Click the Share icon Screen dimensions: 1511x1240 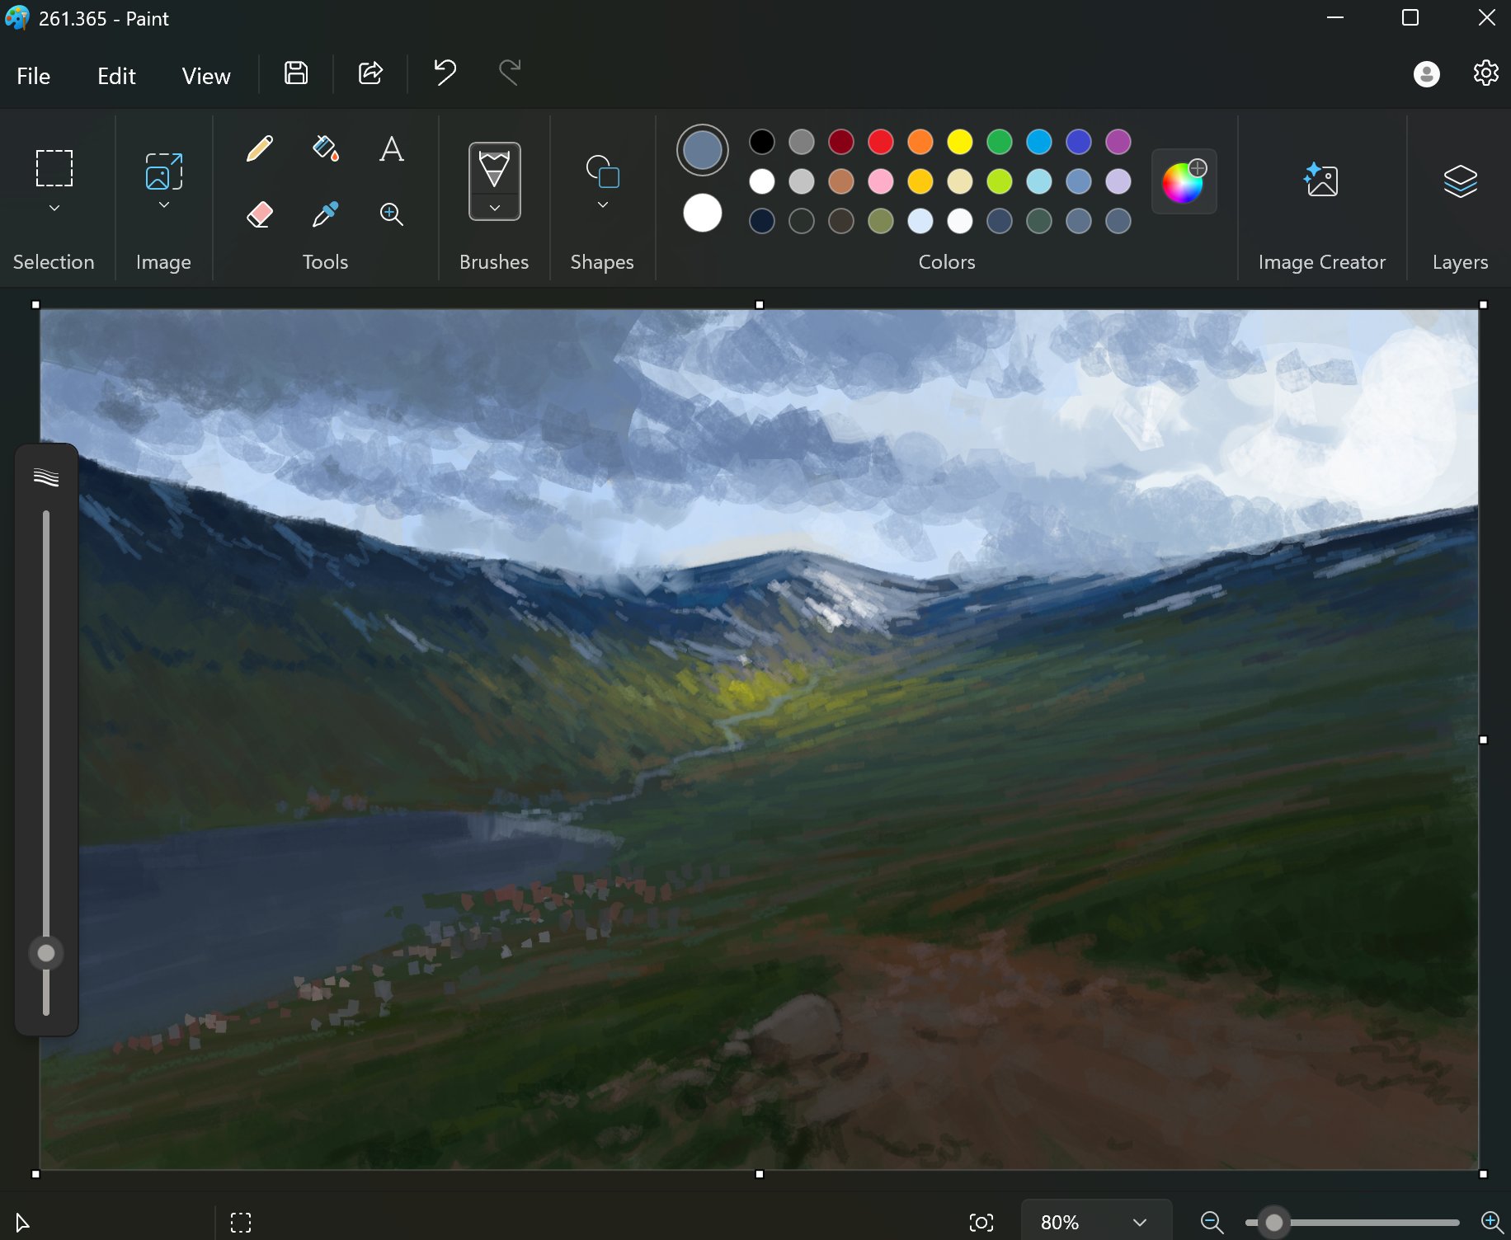pos(370,73)
